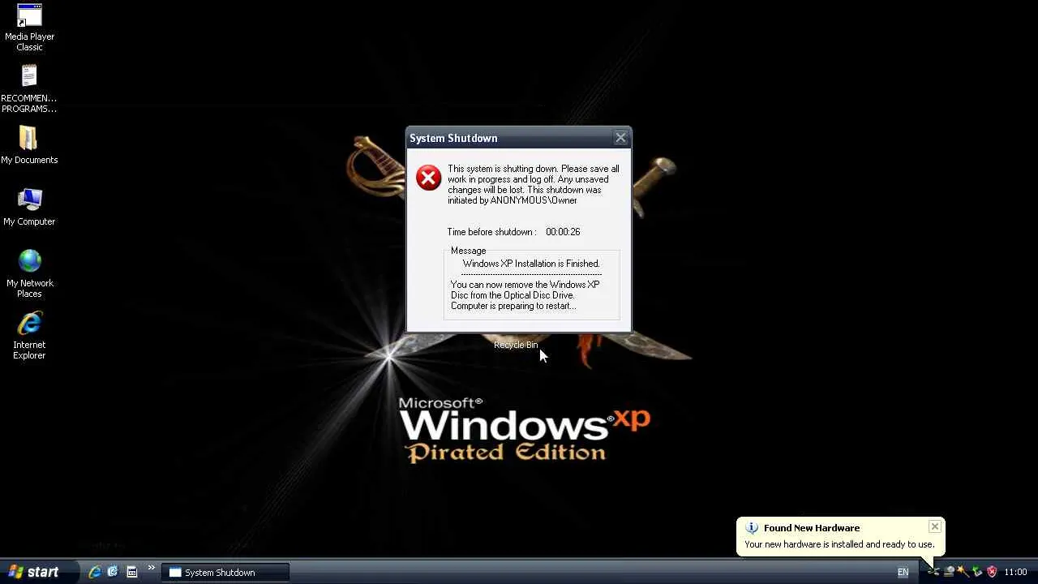1038x584 pixels.
Task: Click the magic wand icon in the system tray
Action: (x=963, y=572)
